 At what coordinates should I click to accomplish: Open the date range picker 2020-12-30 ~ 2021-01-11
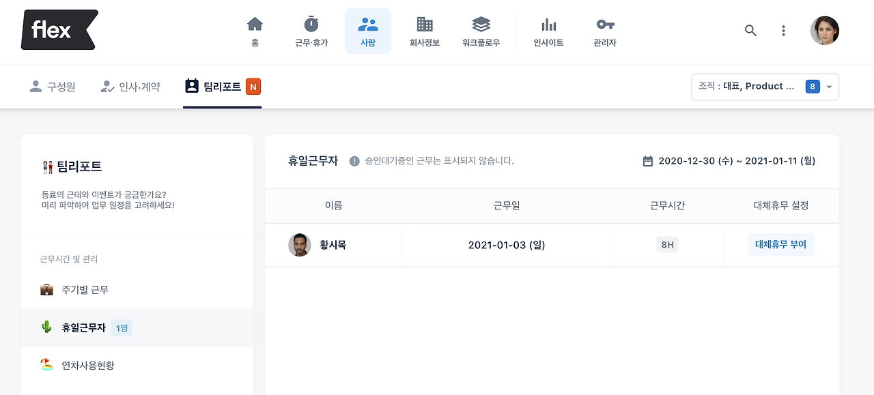pyautogui.click(x=729, y=161)
